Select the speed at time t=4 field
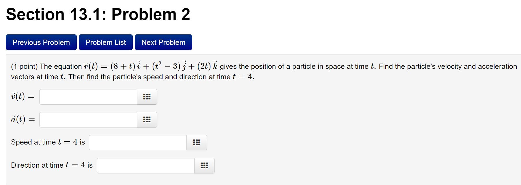 [x=137, y=142]
